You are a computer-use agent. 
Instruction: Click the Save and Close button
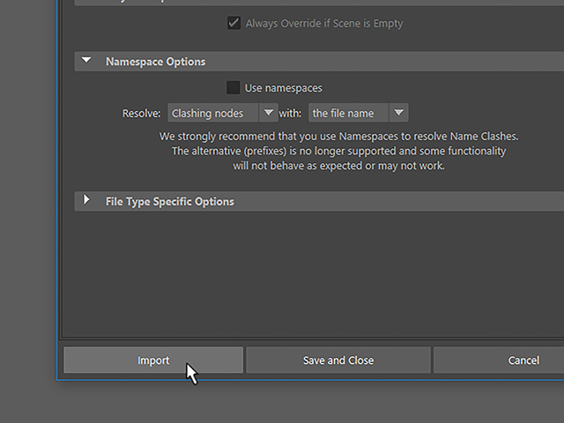(x=338, y=360)
